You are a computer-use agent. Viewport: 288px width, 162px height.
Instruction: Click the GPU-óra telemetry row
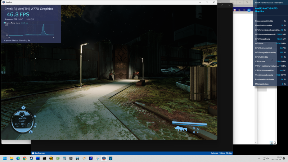270,44
